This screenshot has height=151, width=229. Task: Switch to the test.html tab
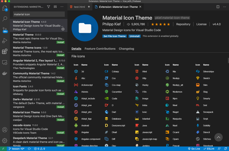(80, 7)
